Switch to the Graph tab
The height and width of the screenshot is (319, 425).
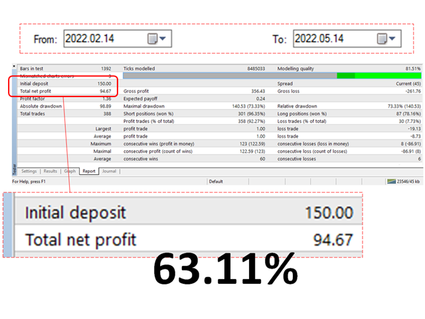[70, 171]
